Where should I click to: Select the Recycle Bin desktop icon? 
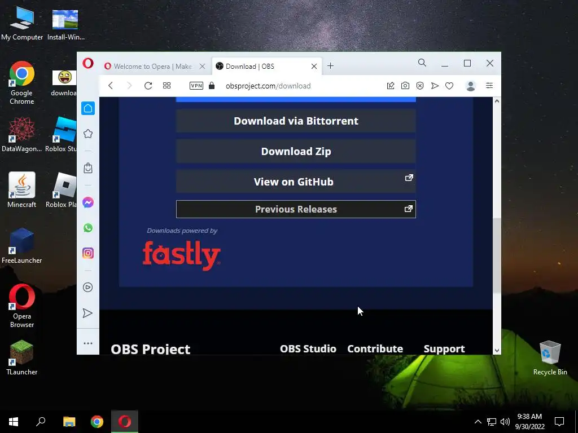550,358
